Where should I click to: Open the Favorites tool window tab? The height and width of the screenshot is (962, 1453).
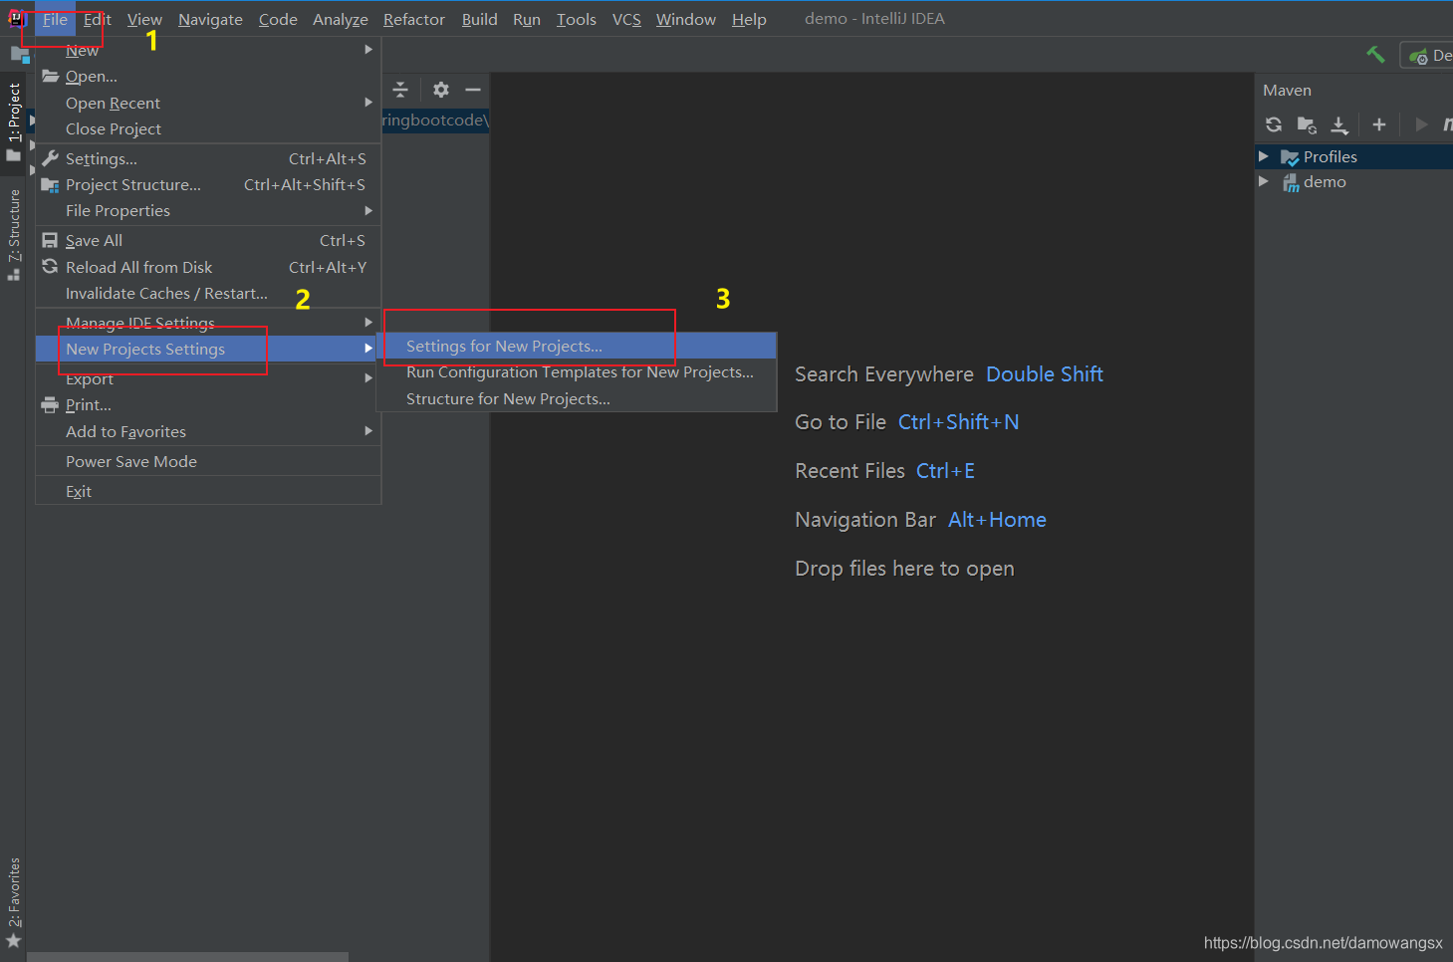(14, 901)
